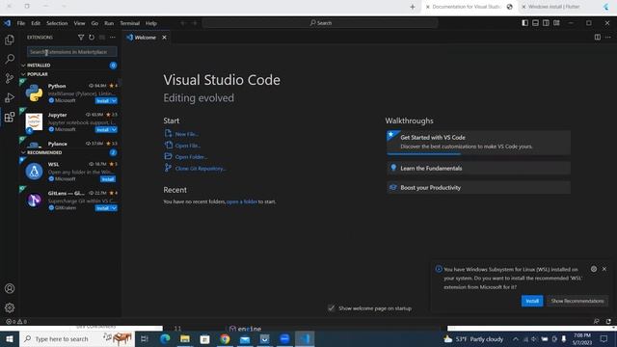Viewport: 617px width, 347px height.
Task: Click Show Recommendations button
Action: (577, 301)
